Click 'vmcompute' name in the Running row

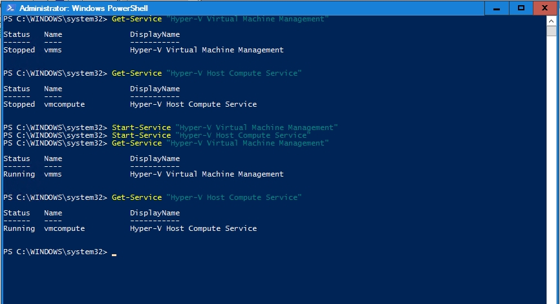tap(64, 228)
